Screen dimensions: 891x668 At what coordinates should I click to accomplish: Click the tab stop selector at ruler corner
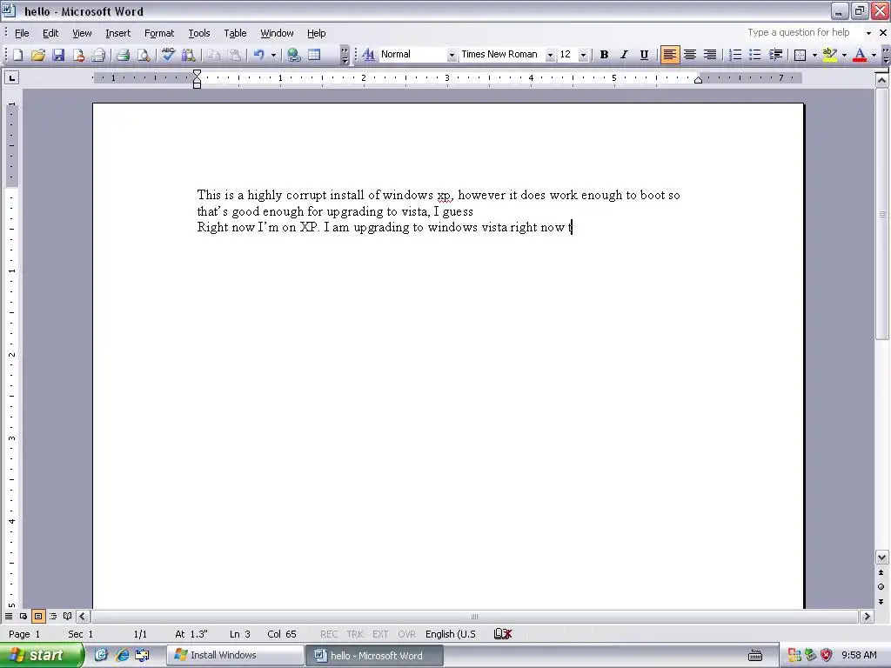11,77
